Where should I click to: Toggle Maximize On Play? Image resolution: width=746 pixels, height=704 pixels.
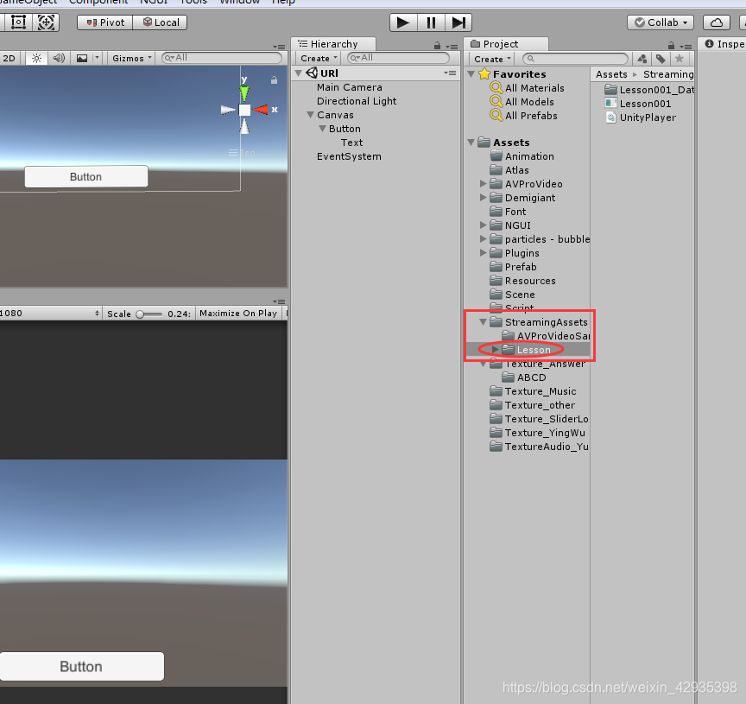pos(238,314)
